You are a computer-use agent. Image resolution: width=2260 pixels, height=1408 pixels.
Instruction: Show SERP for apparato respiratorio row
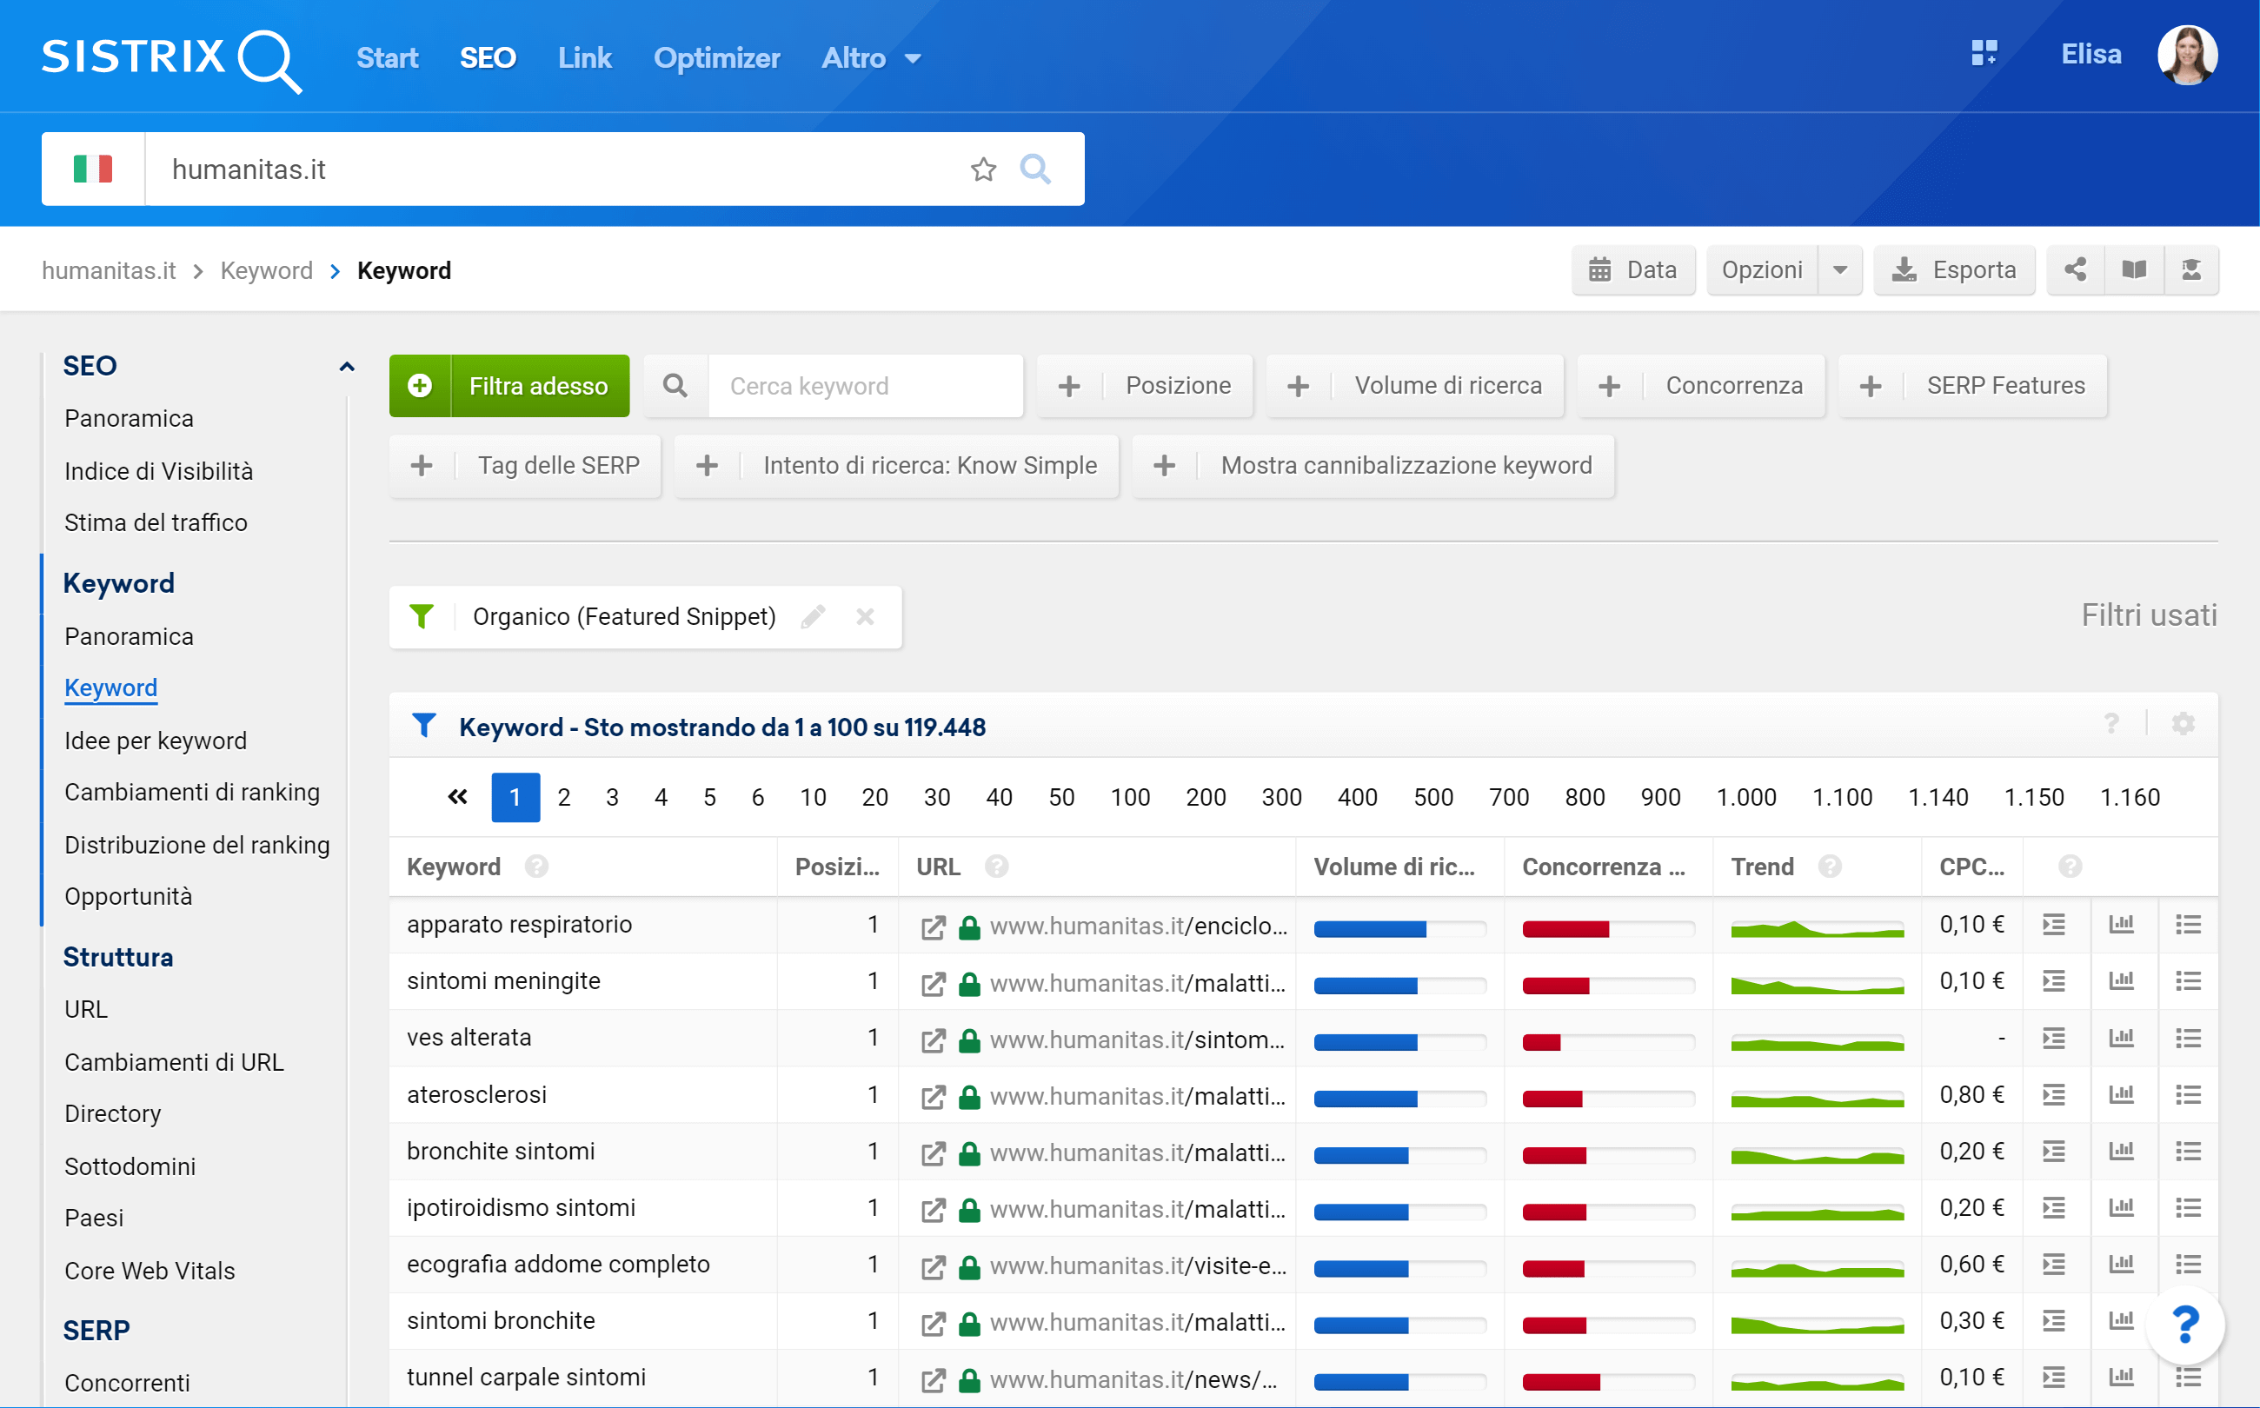click(2053, 925)
